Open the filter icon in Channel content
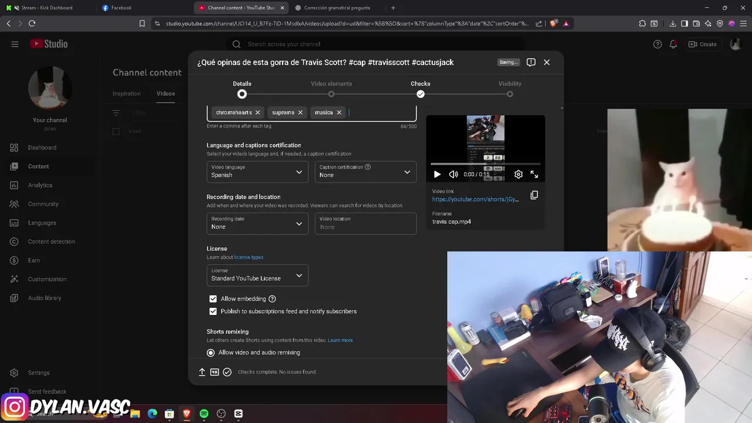 (116, 113)
